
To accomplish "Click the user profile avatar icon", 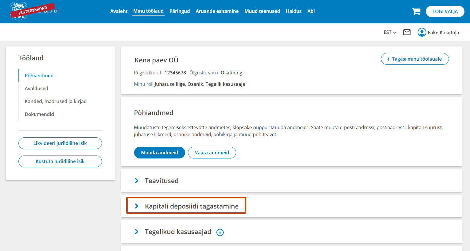I will tap(422, 32).
